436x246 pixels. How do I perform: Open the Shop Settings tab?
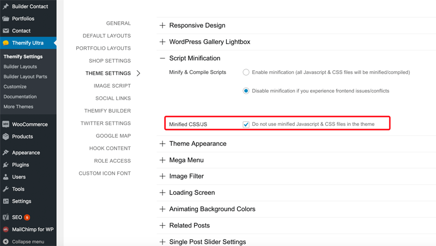pyautogui.click(x=110, y=61)
